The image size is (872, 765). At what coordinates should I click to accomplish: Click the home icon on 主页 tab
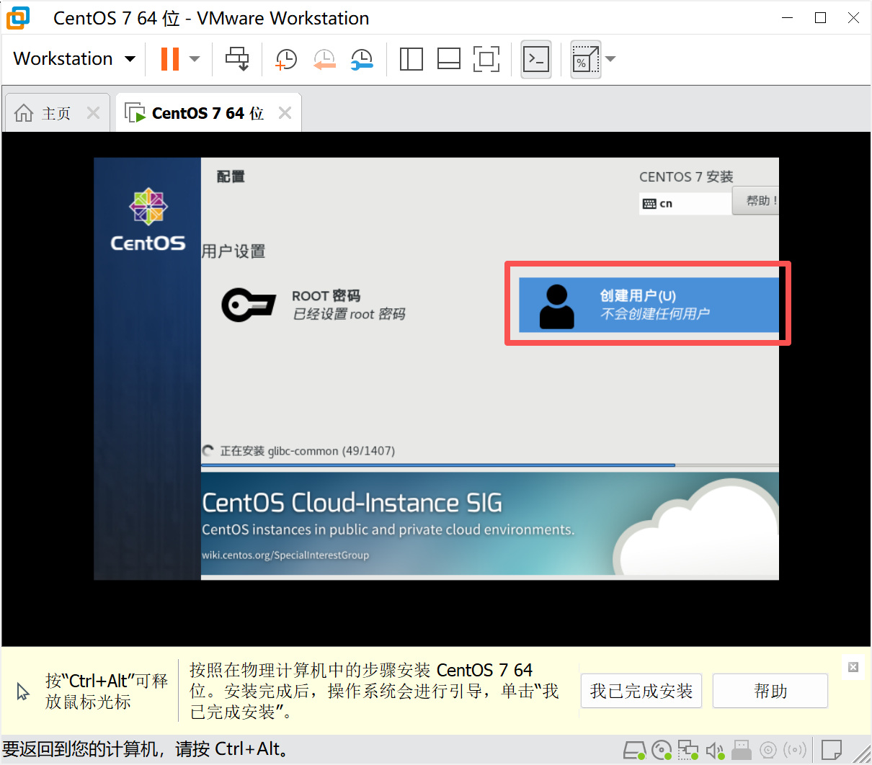(x=24, y=113)
